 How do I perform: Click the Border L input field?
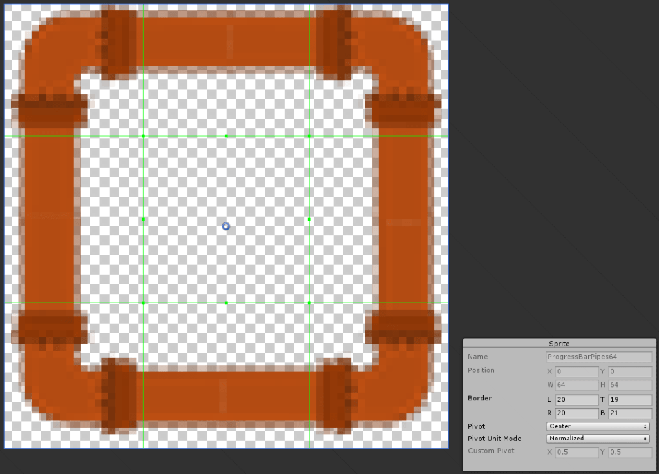577,400
